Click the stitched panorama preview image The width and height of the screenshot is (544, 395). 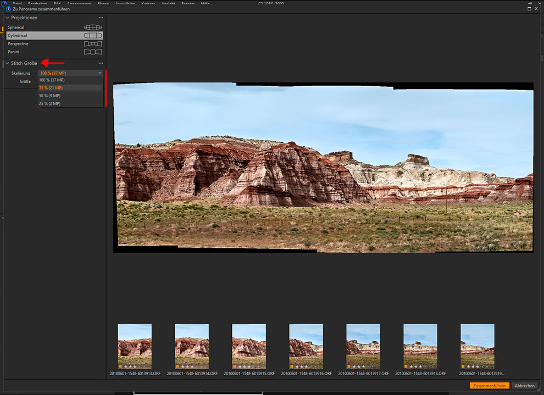323,168
